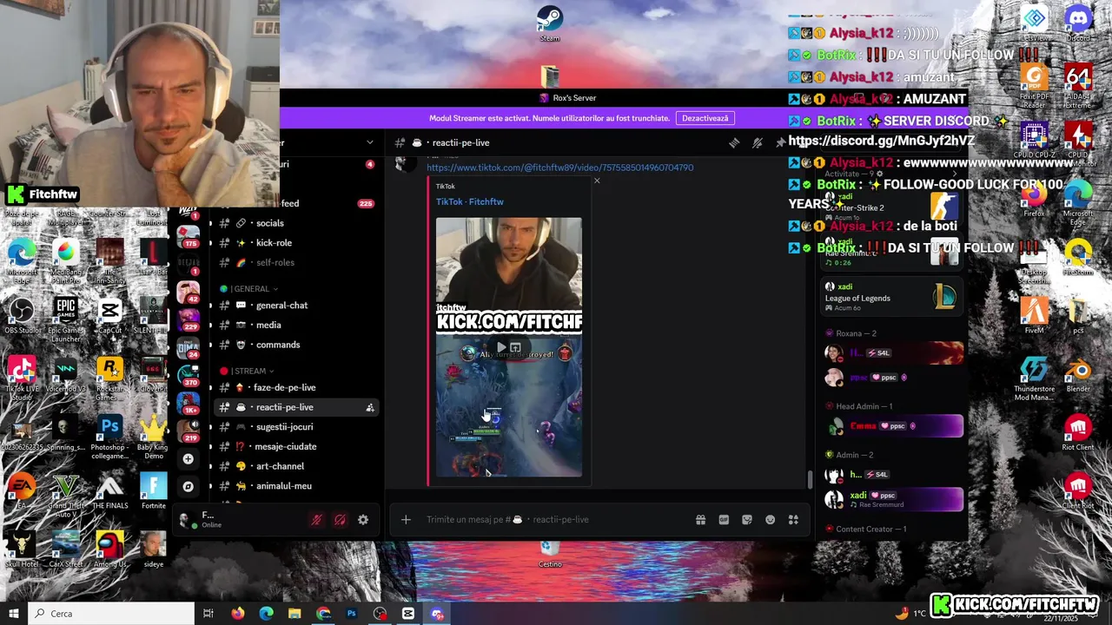Click the chat scrollbar thumb
1112x625 pixels.
click(811, 479)
